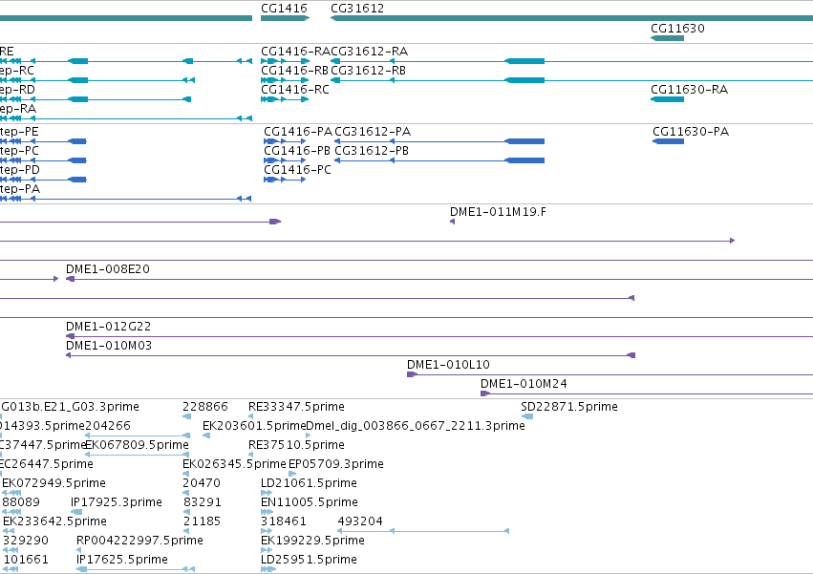Click the ep-RD transcript label
The image size is (813, 574).
(x=17, y=90)
